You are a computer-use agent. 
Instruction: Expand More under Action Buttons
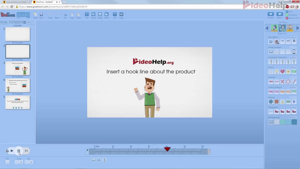[293, 87]
